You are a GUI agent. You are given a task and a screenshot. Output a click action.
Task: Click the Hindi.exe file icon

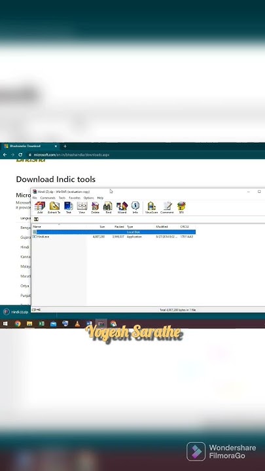[35, 237]
